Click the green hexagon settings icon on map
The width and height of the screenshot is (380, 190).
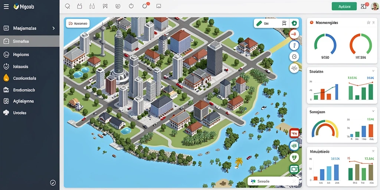pos(294,23)
